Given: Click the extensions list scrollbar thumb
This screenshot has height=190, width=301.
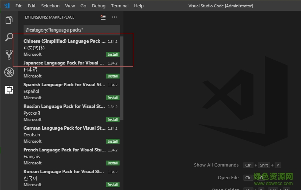Looking at the screenshot, I should point(122,78).
